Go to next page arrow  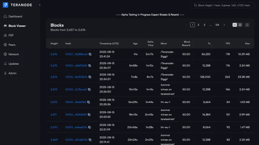coord(224,25)
